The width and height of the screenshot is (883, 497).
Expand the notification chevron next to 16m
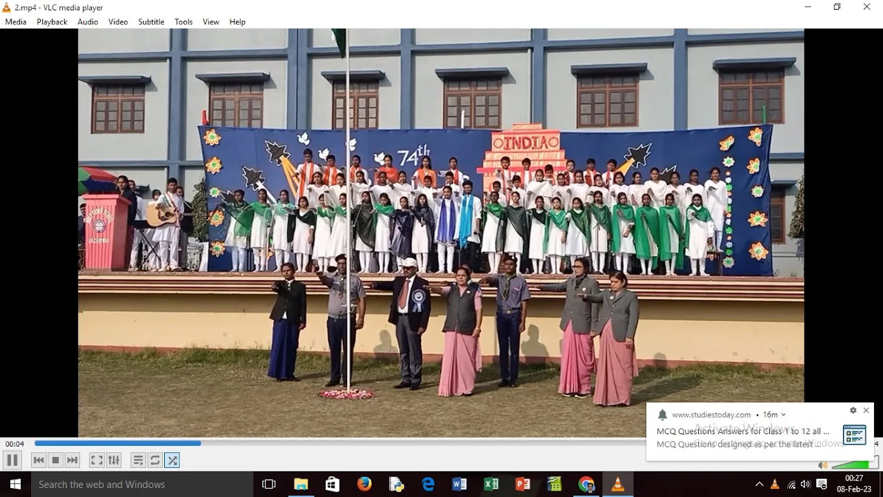coord(783,415)
